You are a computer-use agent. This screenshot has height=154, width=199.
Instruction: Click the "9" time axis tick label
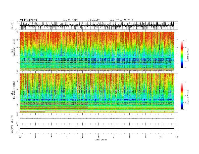pos(161,137)
